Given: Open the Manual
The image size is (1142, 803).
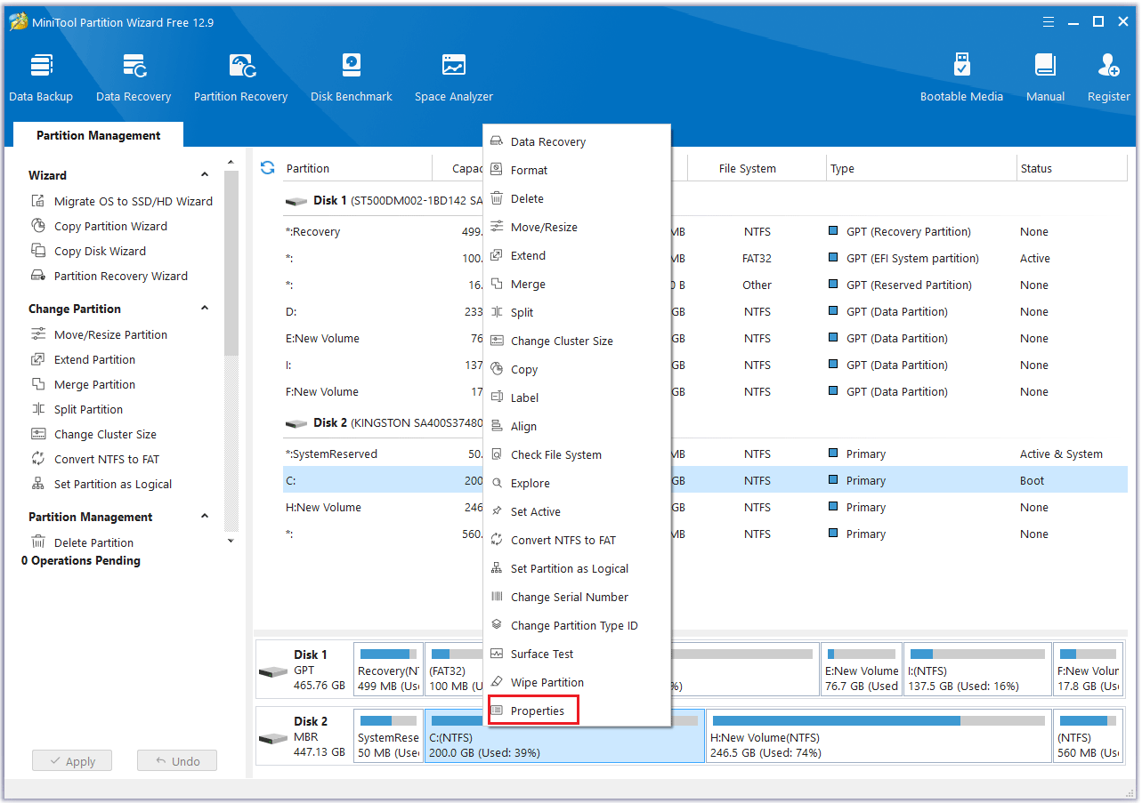Looking at the screenshot, I should tap(1045, 78).
